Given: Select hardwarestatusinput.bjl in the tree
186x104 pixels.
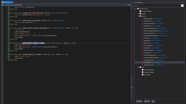Looking at the screenshot, I should click(151, 36).
